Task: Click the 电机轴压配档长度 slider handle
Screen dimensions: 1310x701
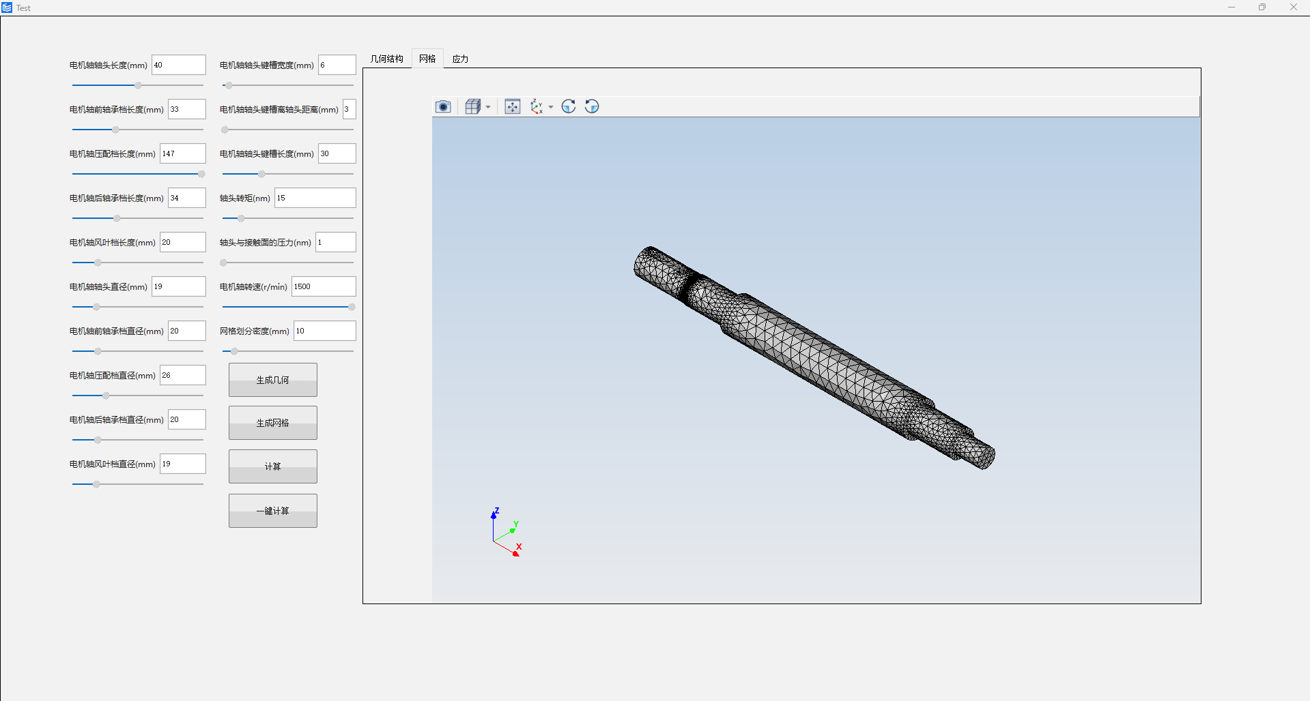Action: click(x=201, y=174)
